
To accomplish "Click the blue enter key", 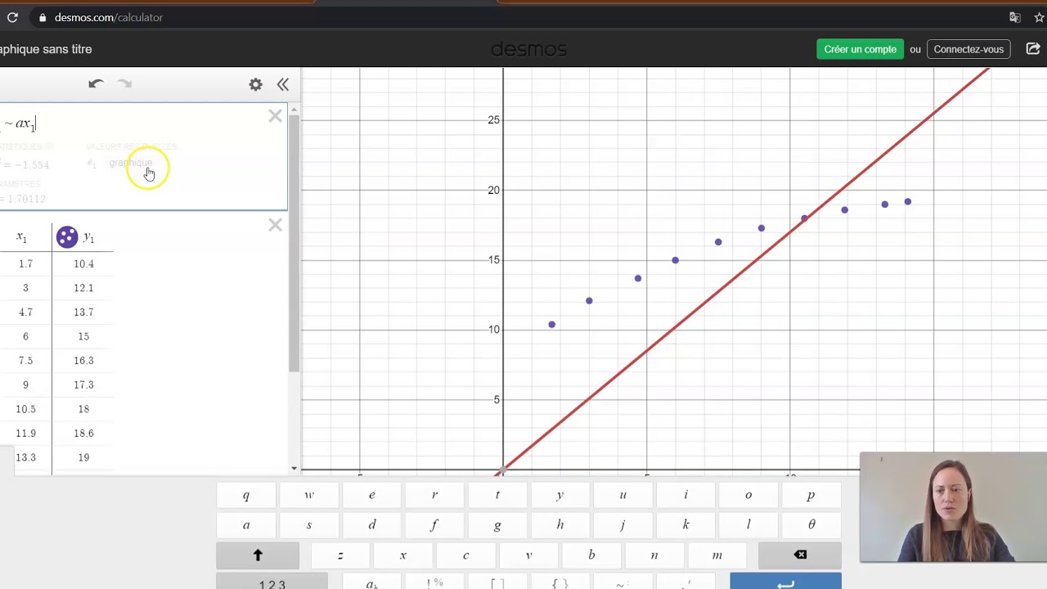I will pyautogui.click(x=785, y=582).
